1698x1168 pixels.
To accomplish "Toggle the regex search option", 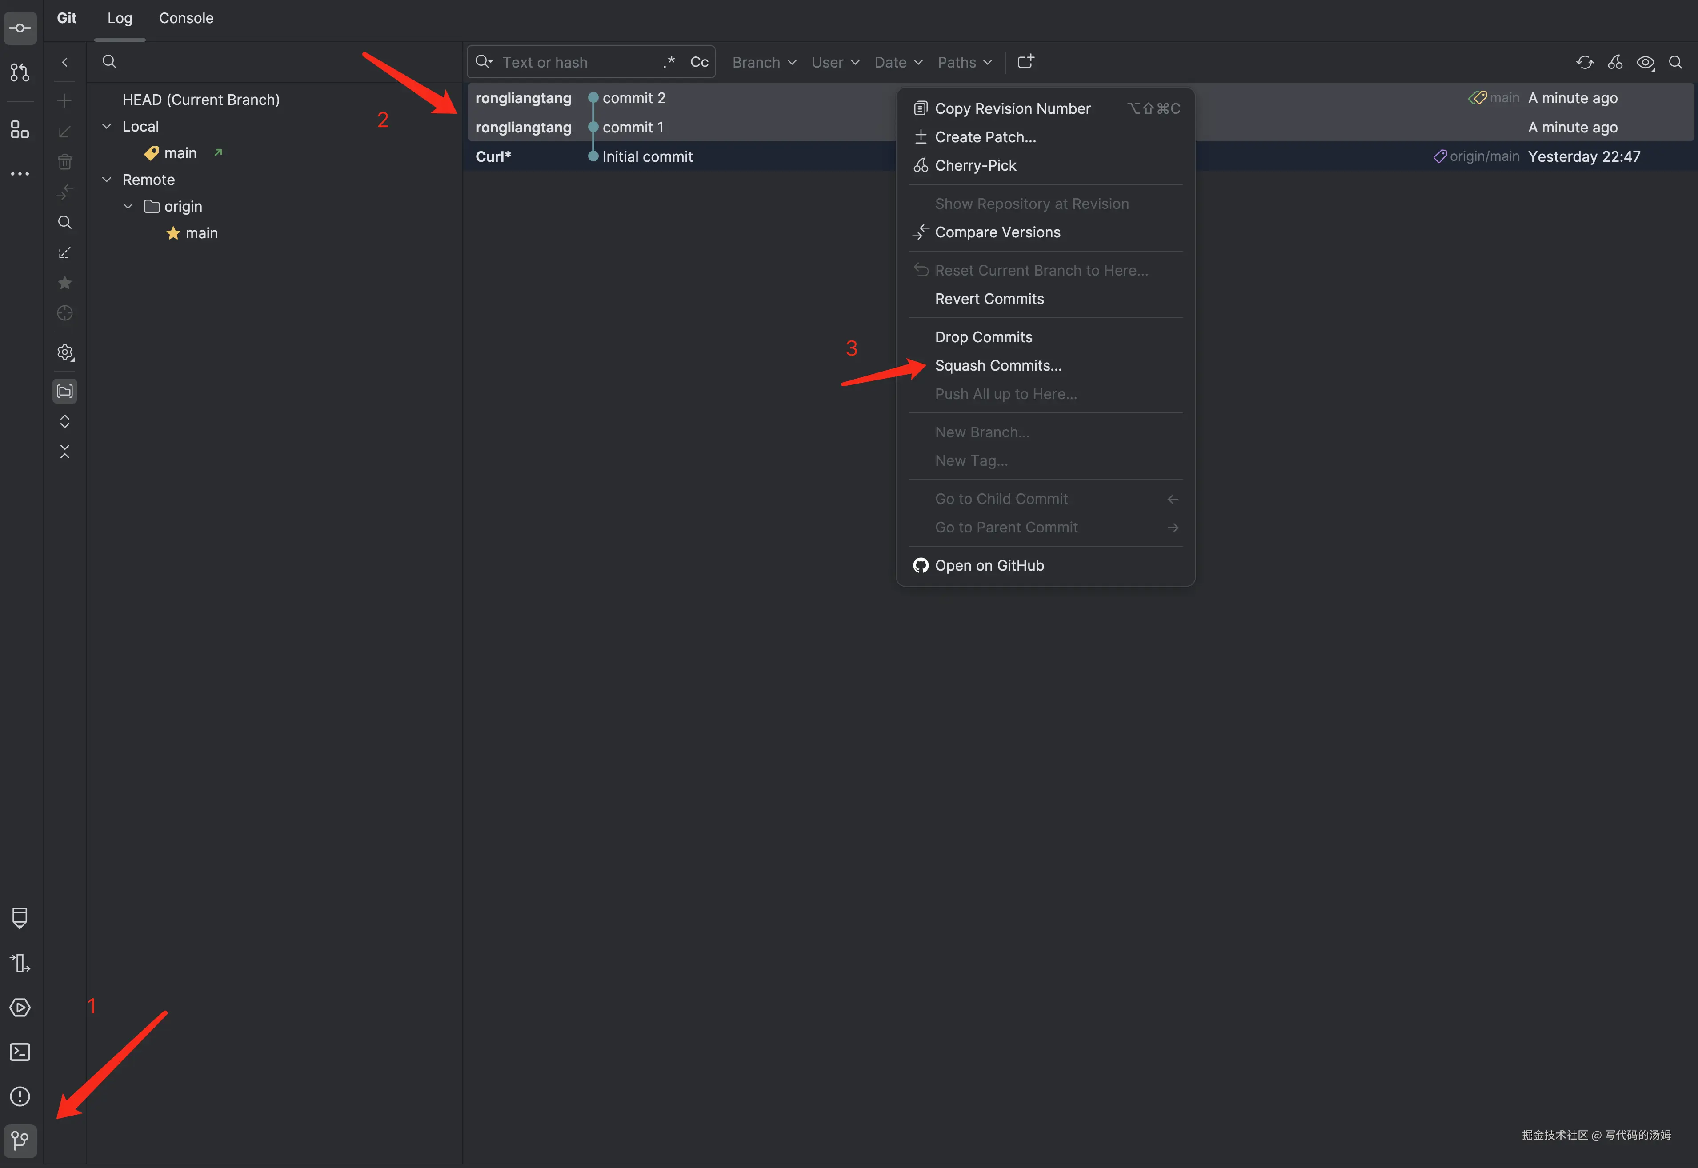I will click(x=669, y=62).
